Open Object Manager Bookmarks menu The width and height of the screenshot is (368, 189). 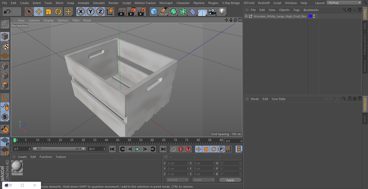tap(311, 10)
